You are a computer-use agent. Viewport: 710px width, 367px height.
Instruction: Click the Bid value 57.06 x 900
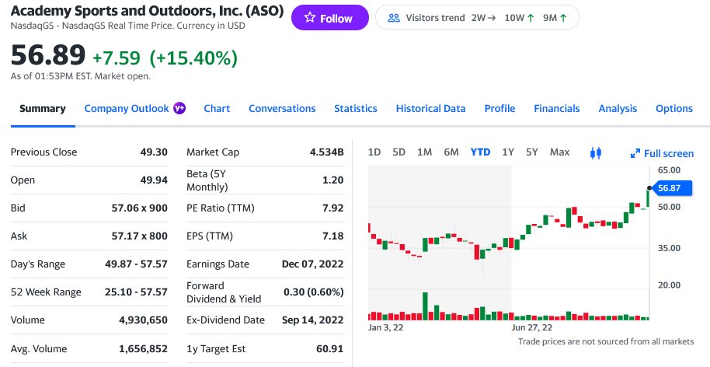[x=140, y=208]
